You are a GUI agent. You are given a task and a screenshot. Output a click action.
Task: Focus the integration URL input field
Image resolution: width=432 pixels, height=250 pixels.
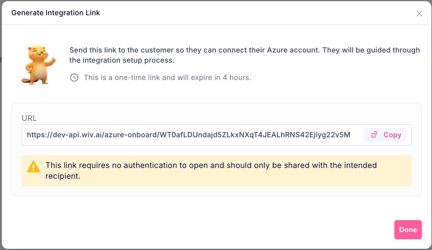(217, 135)
